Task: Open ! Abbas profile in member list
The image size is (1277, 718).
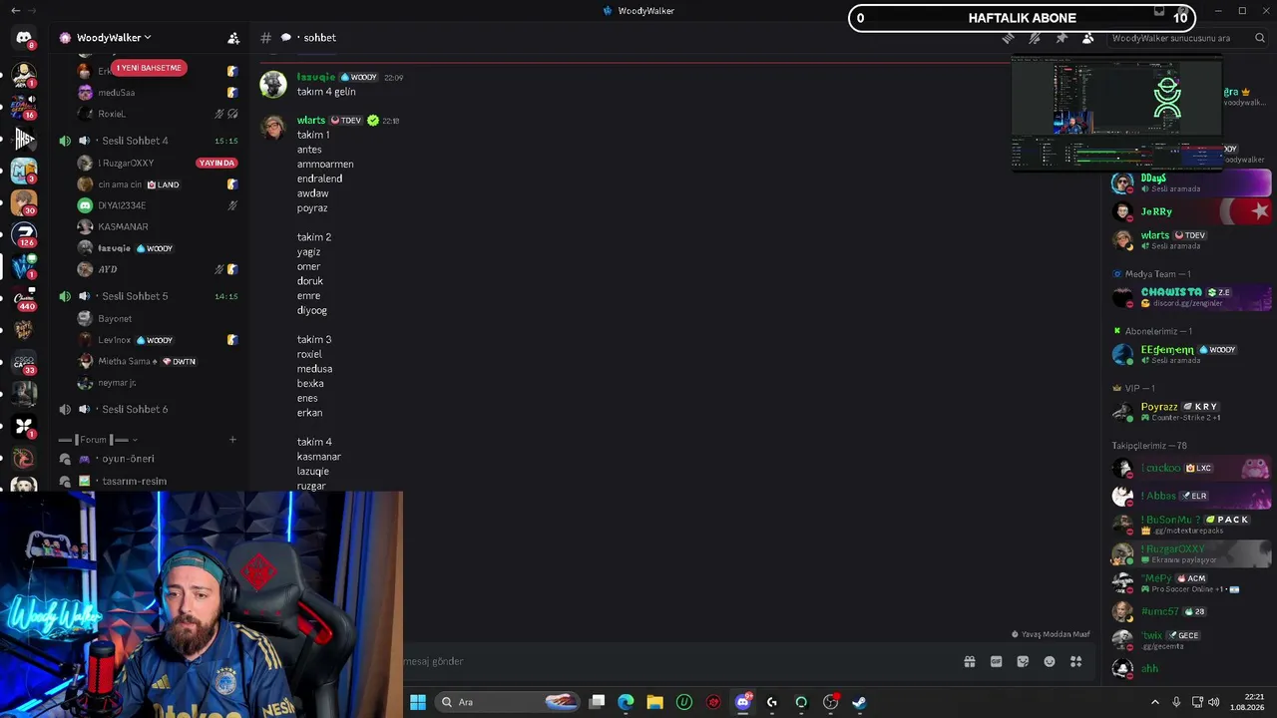Action: (1191, 496)
